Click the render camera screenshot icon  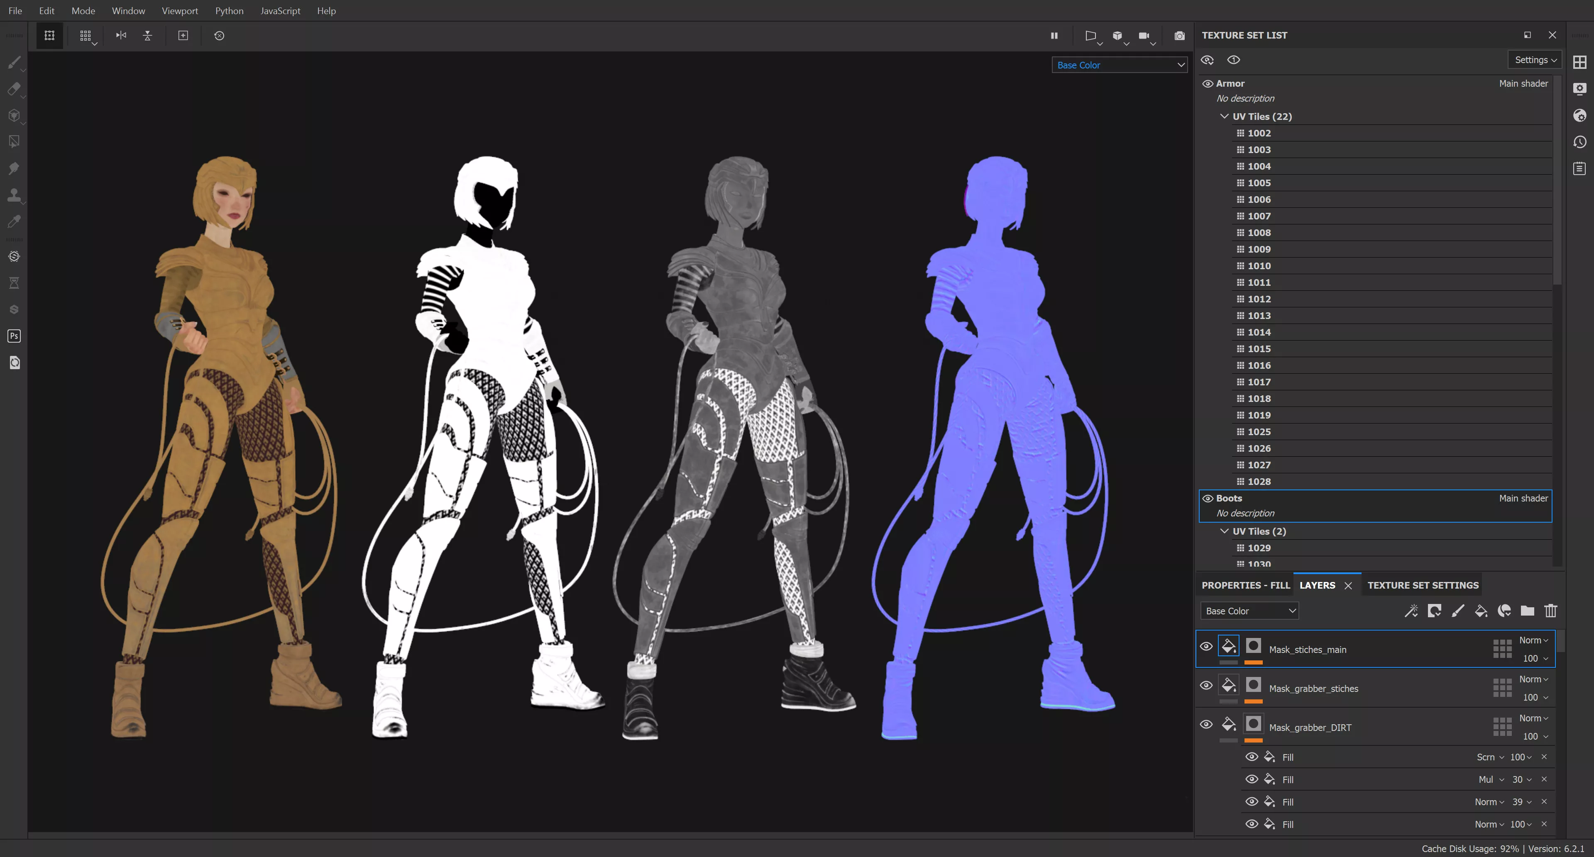tap(1179, 36)
